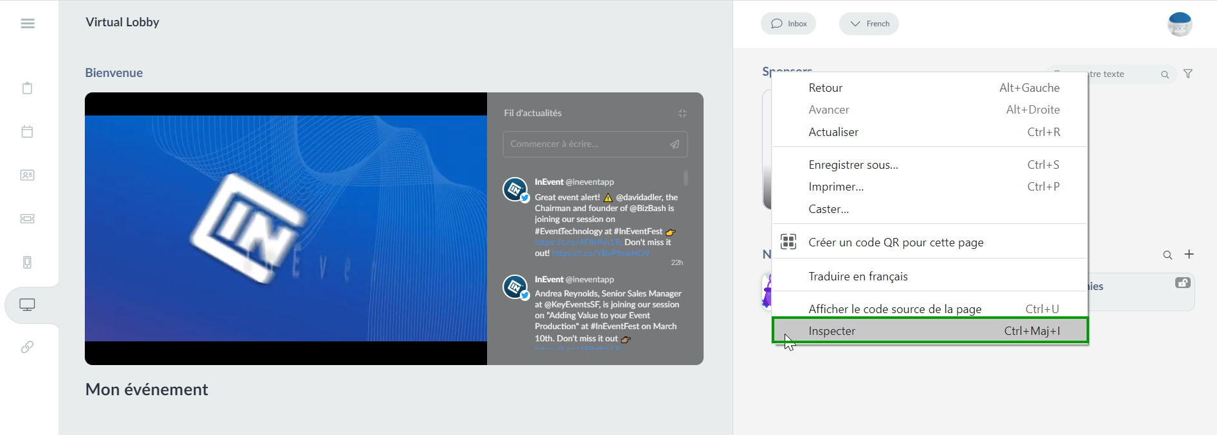This screenshot has width=1217, height=435.
Task: Open the Inbox button
Action: pos(788,24)
